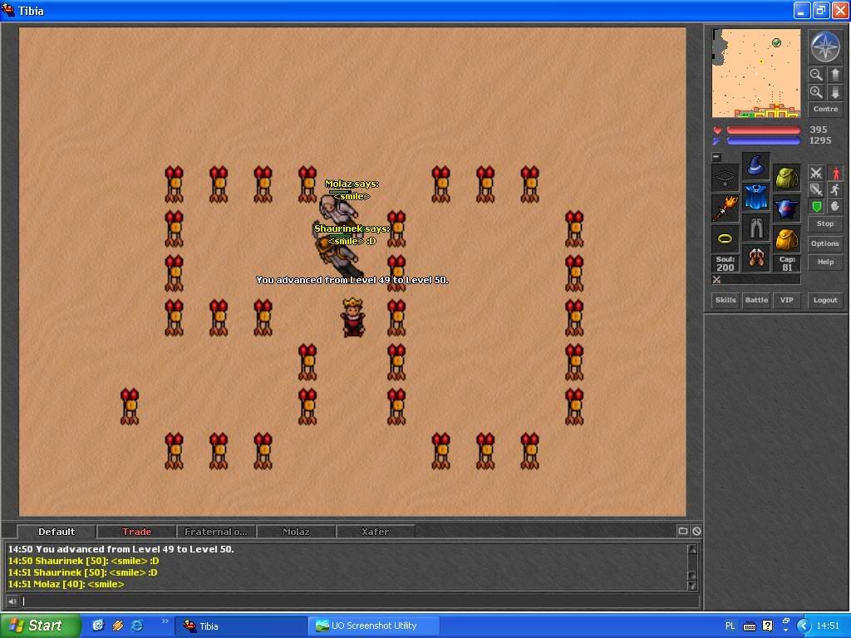Open the golden backpack in ammo slot
This screenshot has width=851, height=638.
(787, 239)
